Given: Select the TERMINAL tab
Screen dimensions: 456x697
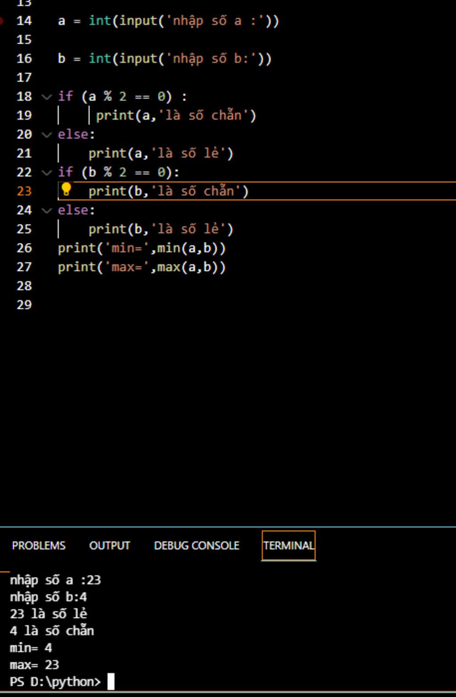Looking at the screenshot, I should point(289,545).
